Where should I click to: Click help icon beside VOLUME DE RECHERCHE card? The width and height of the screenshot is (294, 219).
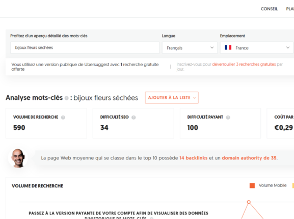point(63,118)
